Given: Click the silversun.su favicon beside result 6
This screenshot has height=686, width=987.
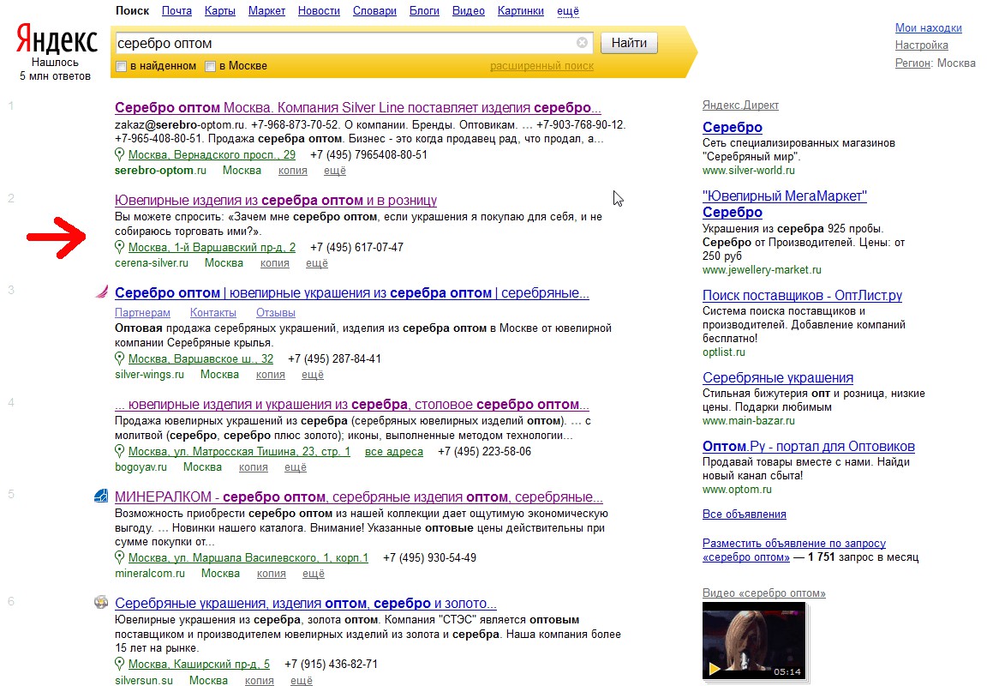Looking at the screenshot, I should [x=101, y=602].
